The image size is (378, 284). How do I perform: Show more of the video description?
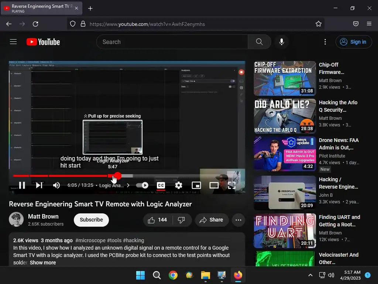(43, 263)
